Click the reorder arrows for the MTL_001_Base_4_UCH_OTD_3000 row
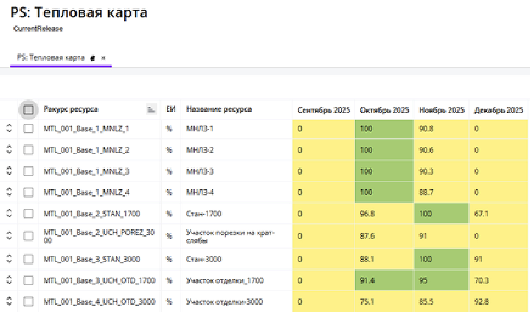 9,301
